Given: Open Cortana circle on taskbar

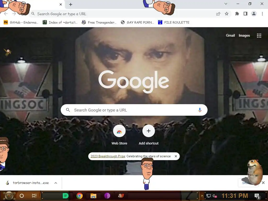Looking at the screenshot, I should (x=22, y=196).
